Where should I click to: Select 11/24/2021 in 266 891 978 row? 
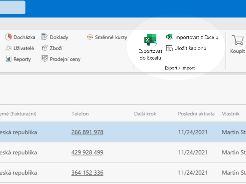(193, 132)
